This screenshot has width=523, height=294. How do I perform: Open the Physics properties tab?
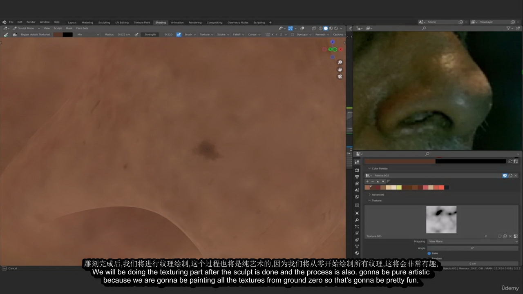[x=357, y=233]
